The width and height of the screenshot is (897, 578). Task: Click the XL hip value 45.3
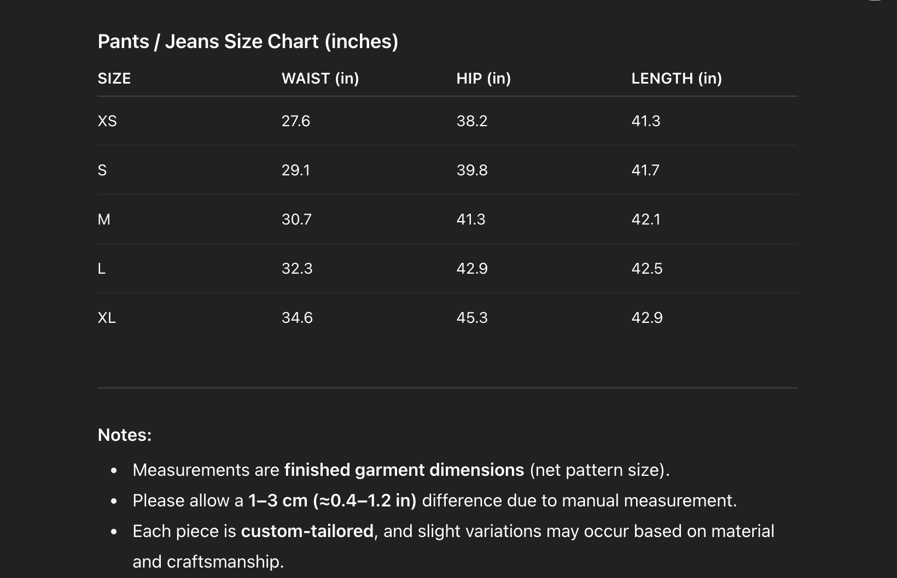pyautogui.click(x=472, y=318)
